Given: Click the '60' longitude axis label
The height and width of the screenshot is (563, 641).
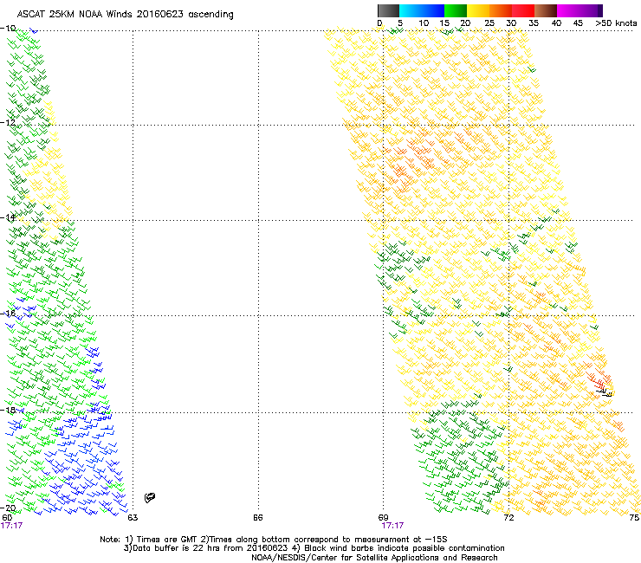Looking at the screenshot, I should pyautogui.click(x=7, y=518).
